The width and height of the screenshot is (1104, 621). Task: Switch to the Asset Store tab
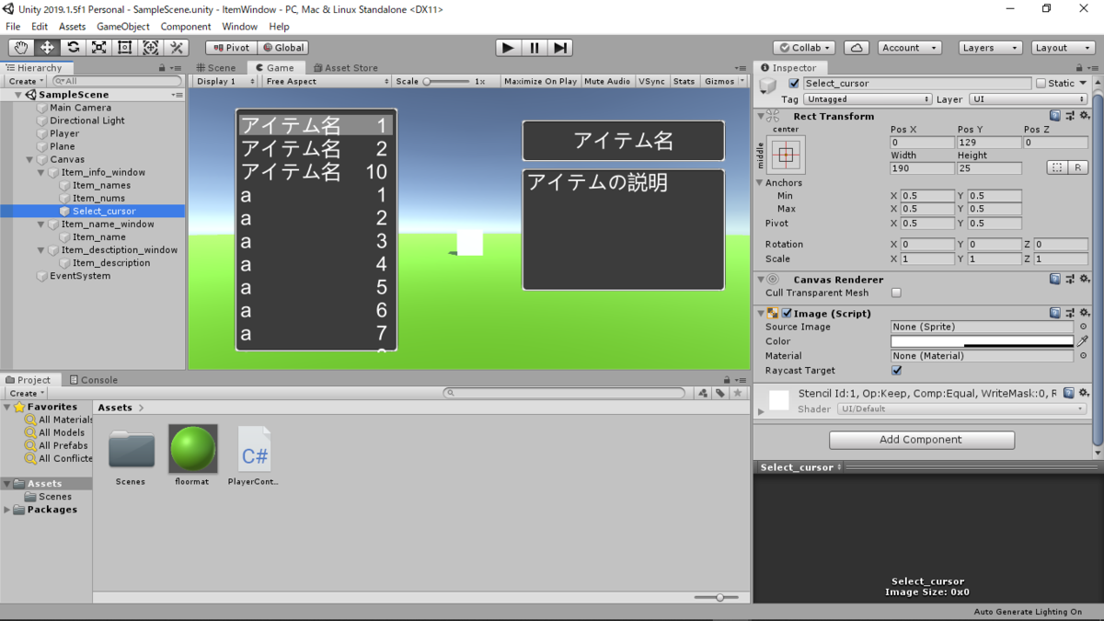[345, 67]
